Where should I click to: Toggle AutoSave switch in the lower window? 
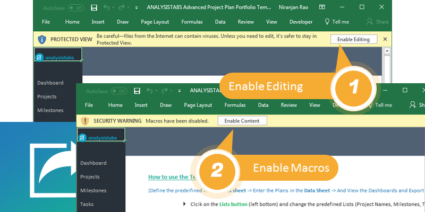coord(120,91)
